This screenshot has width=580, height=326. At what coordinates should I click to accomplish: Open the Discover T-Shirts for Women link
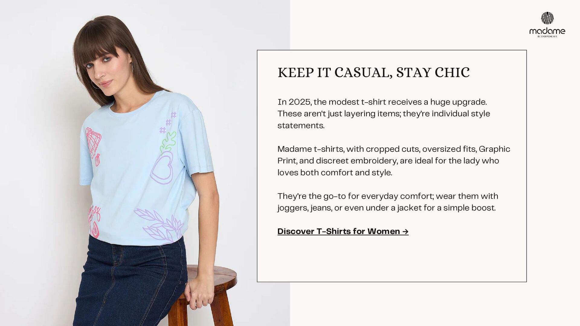point(343,231)
